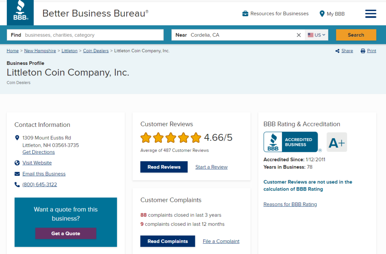
Task: Click the 4.66/5 rating value
Action: (x=218, y=137)
